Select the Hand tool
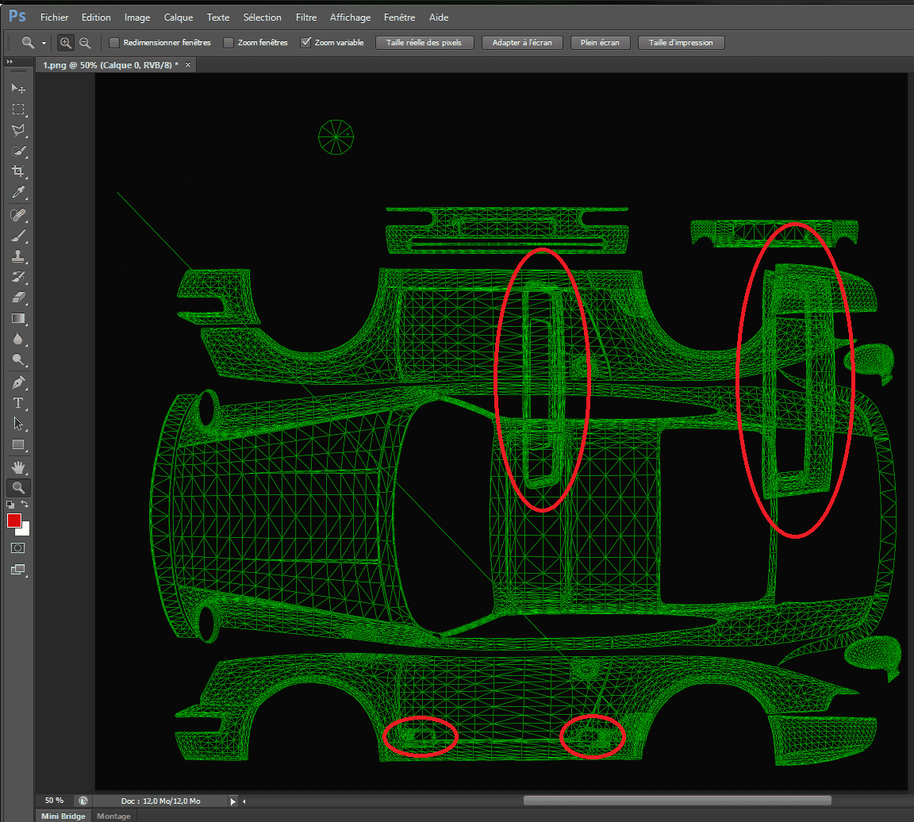Image resolution: width=914 pixels, height=822 pixels. pyautogui.click(x=18, y=467)
